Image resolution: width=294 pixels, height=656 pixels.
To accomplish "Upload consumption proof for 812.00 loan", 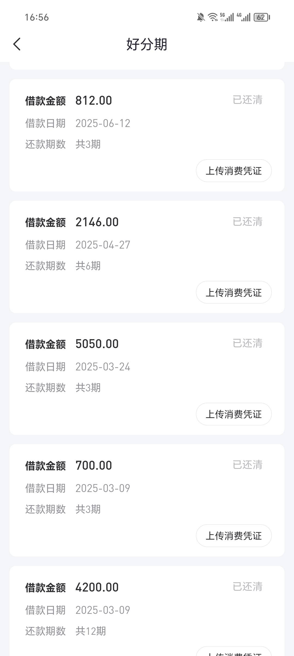I will [x=234, y=171].
